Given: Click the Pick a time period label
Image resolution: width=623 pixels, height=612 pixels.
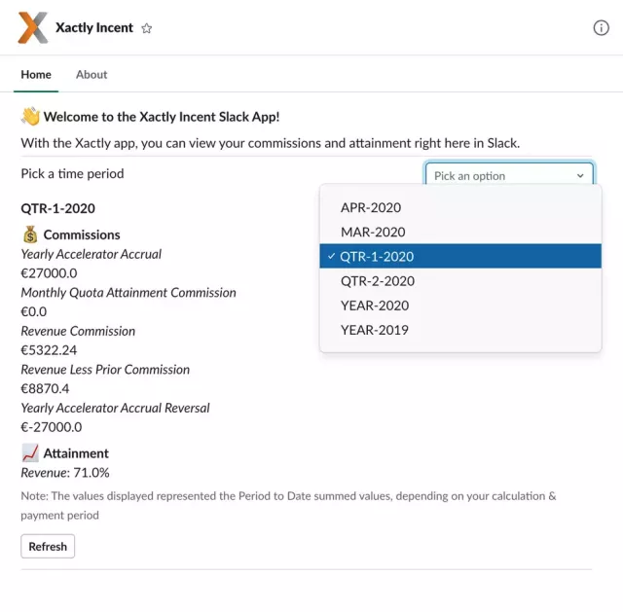Looking at the screenshot, I should 72,173.
